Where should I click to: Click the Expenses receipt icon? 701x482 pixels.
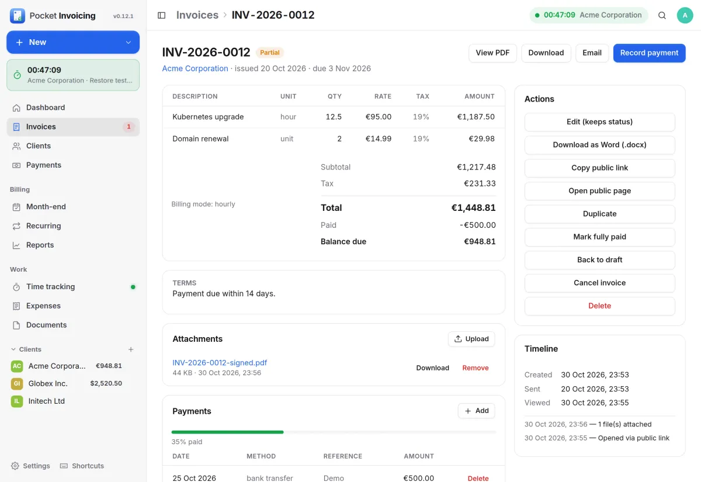point(17,306)
